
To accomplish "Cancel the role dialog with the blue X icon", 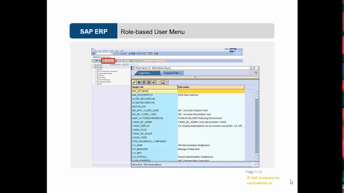I will (139, 82).
